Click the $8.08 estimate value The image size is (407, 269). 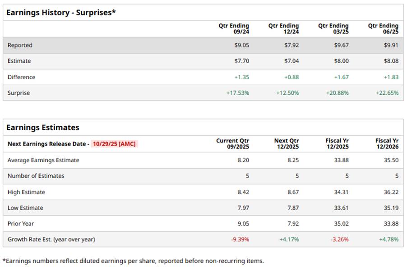coord(391,61)
